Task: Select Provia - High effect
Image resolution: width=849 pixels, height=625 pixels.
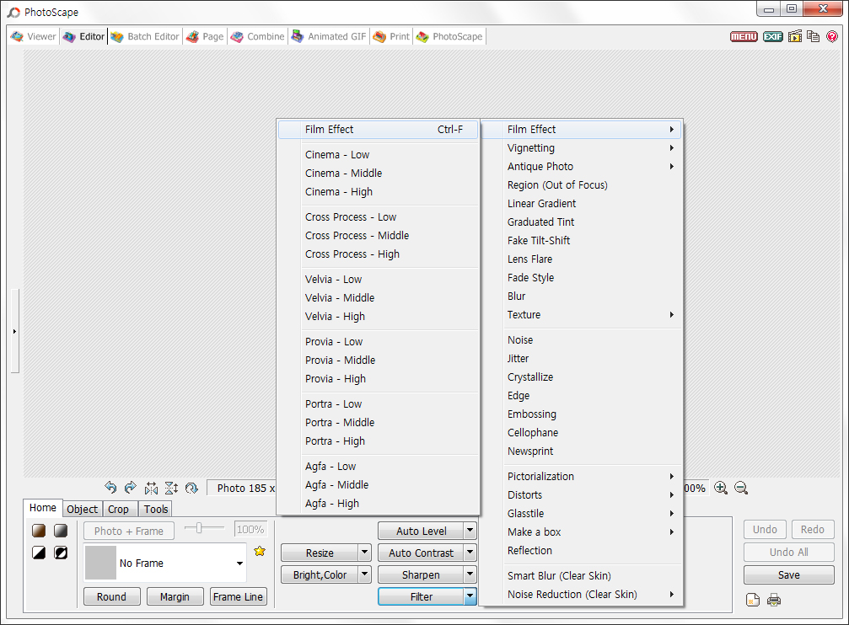Action: (x=378, y=379)
